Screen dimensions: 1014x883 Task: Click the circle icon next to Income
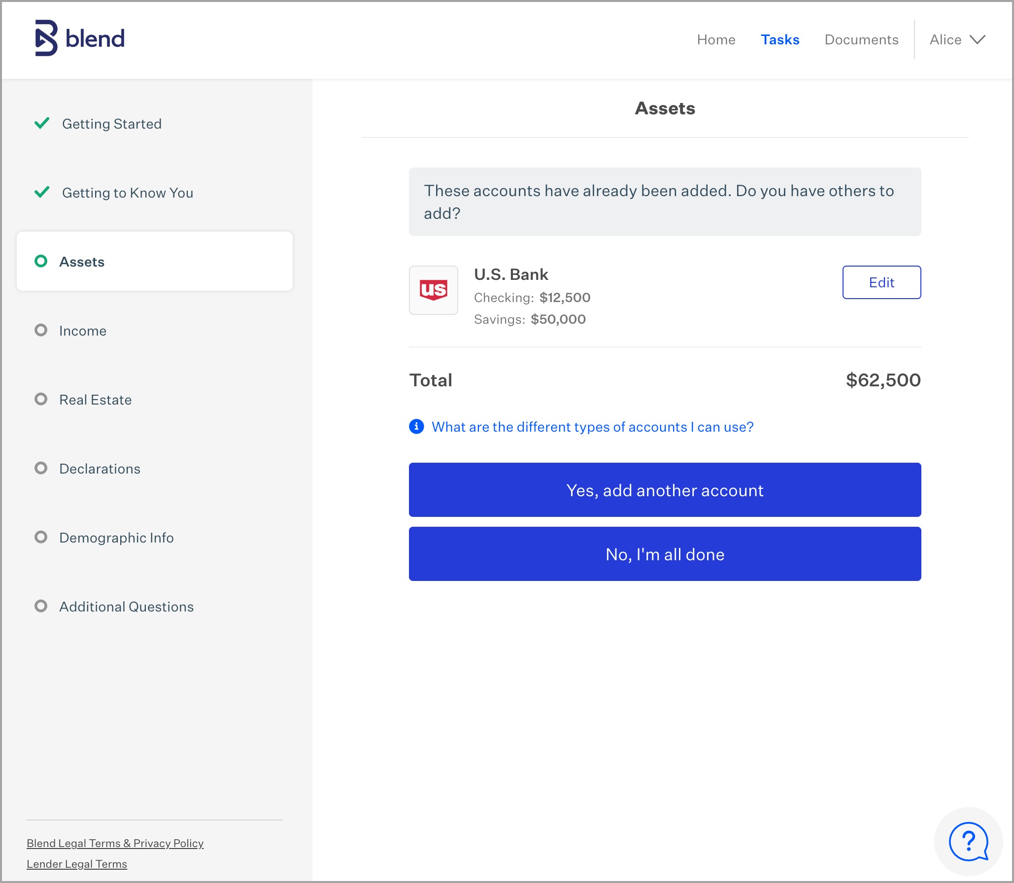[x=41, y=330]
